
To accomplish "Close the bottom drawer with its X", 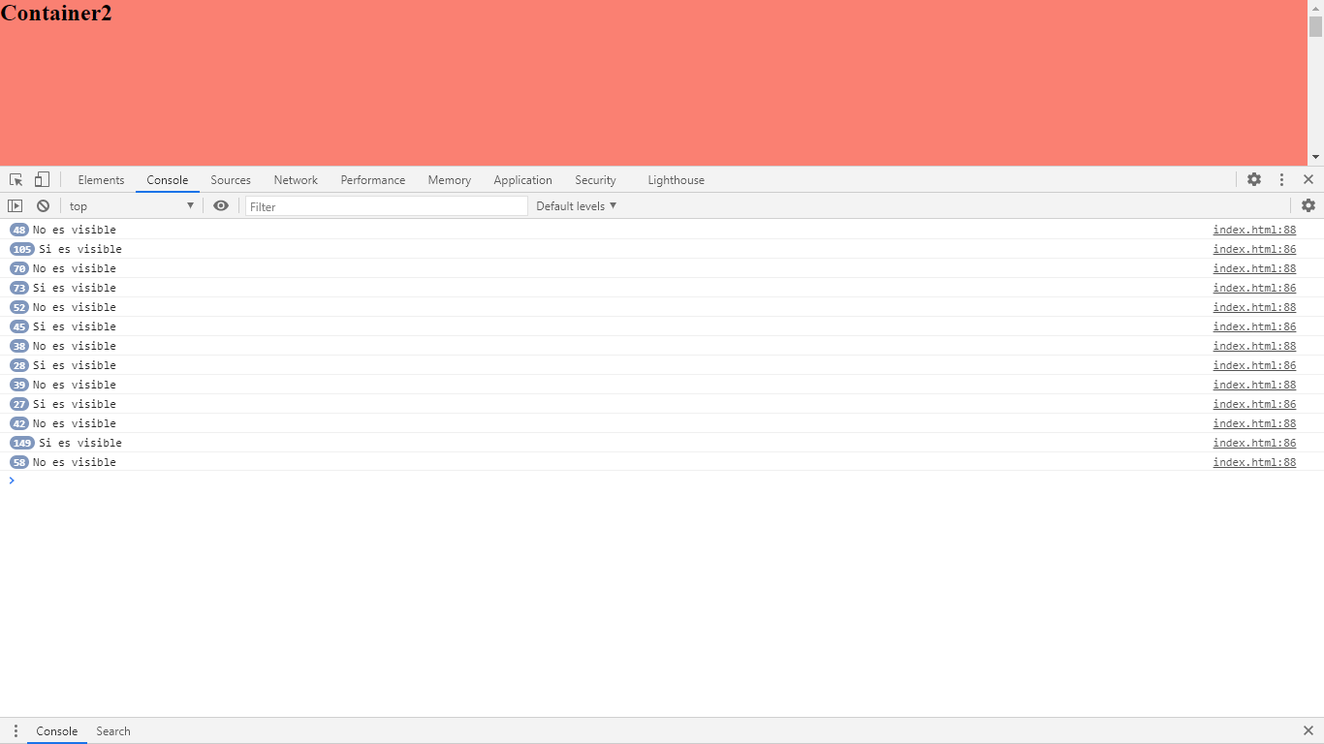I will point(1308,730).
